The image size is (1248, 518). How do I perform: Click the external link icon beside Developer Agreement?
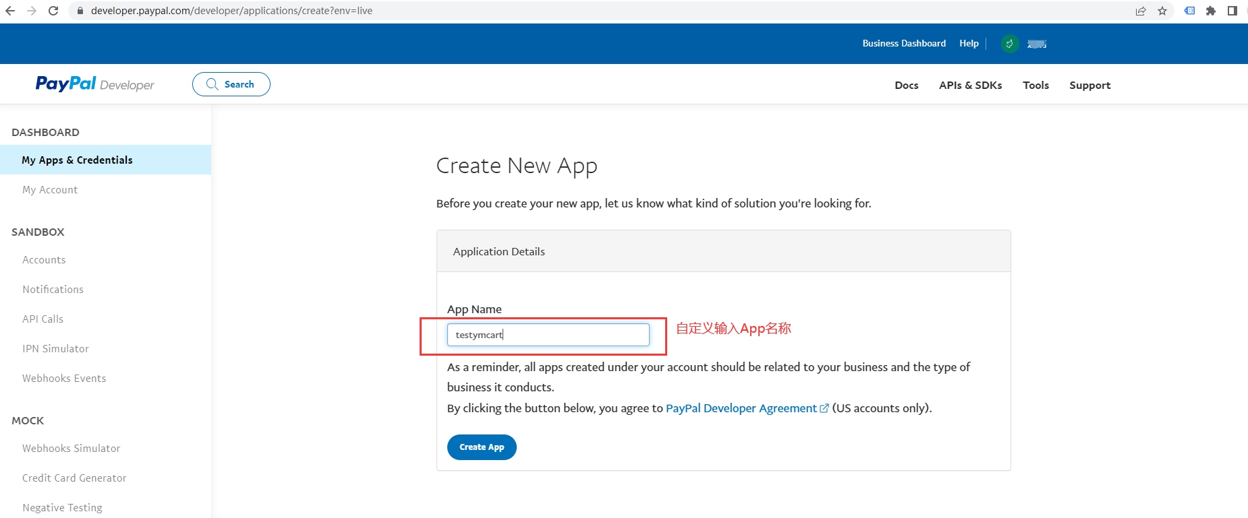pyautogui.click(x=824, y=408)
